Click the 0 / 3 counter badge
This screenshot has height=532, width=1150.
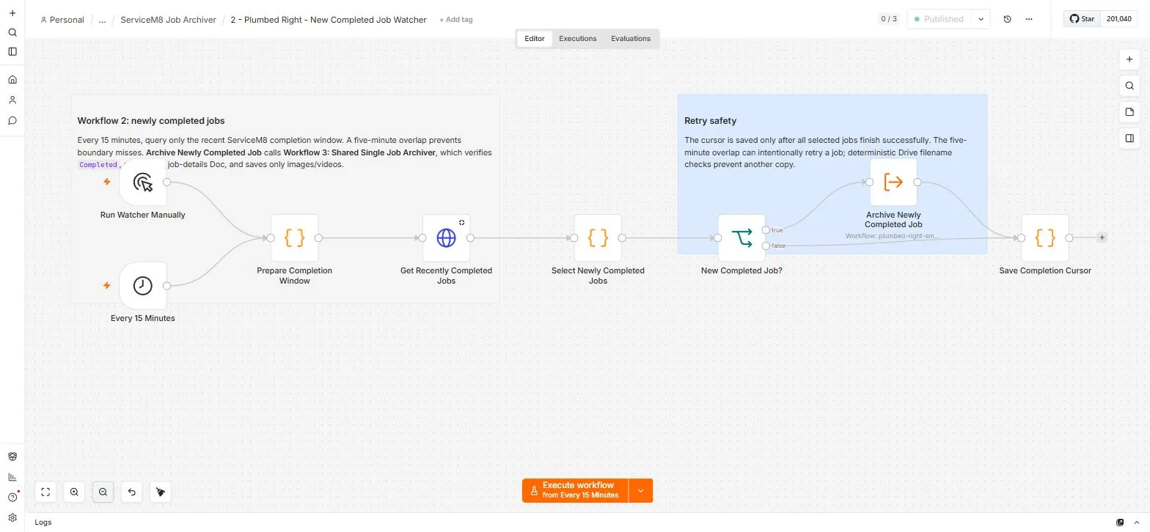pyautogui.click(x=888, y=19)
